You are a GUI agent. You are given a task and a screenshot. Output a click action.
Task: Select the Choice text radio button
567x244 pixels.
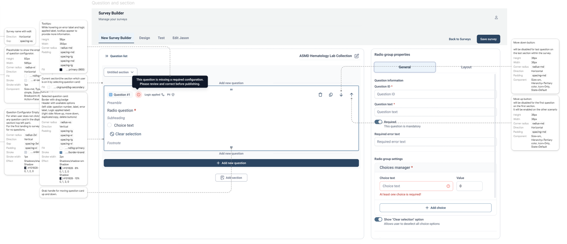click(x=110, y=125)
